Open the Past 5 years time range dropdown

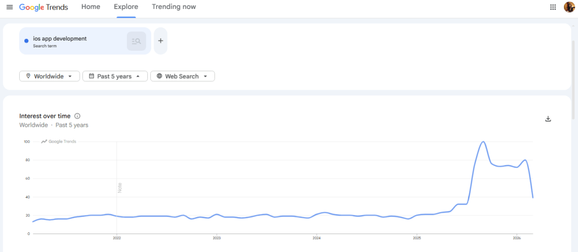[x=115, y=76]
